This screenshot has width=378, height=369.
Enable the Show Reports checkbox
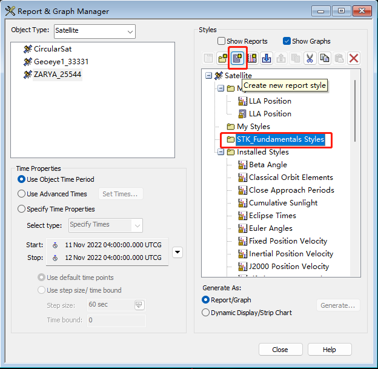[222, 41]
